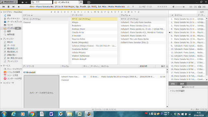Open the アルバム column dropdown
Viewport: 208px width, 117px height.
pyautogui.click(x=129, y=15)
